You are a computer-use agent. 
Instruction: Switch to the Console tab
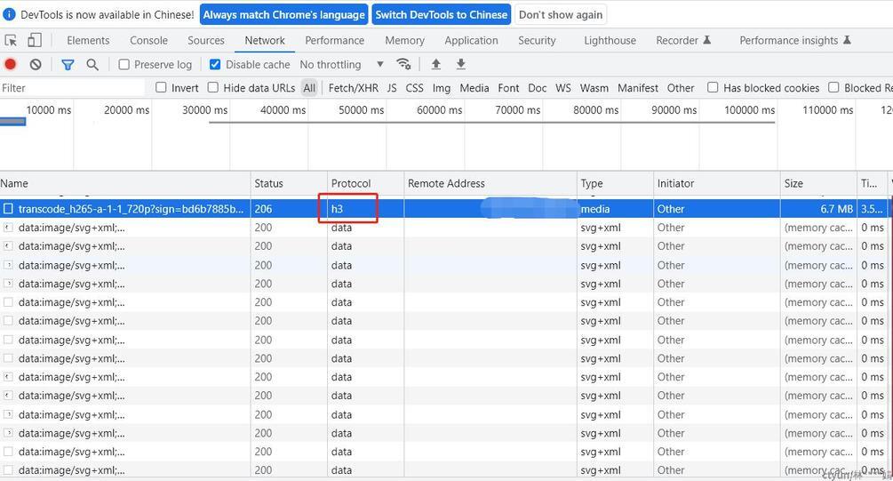tap(148, 40)
